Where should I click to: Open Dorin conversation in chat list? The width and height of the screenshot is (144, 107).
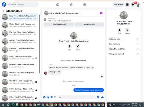tap(20, 25)
